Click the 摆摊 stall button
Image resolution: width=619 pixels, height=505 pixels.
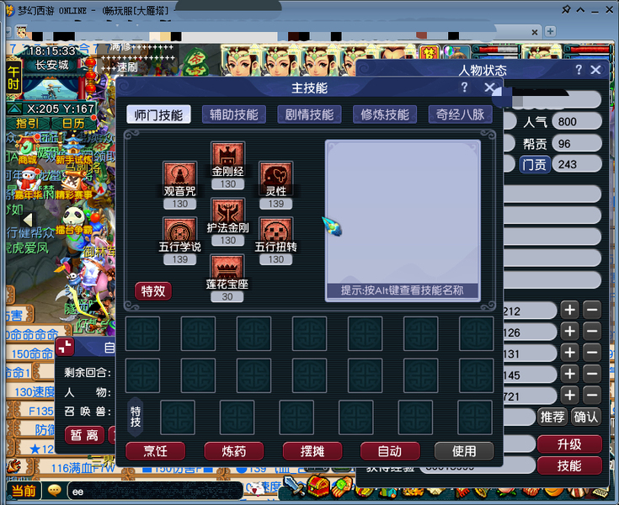(x=312, y=451)
